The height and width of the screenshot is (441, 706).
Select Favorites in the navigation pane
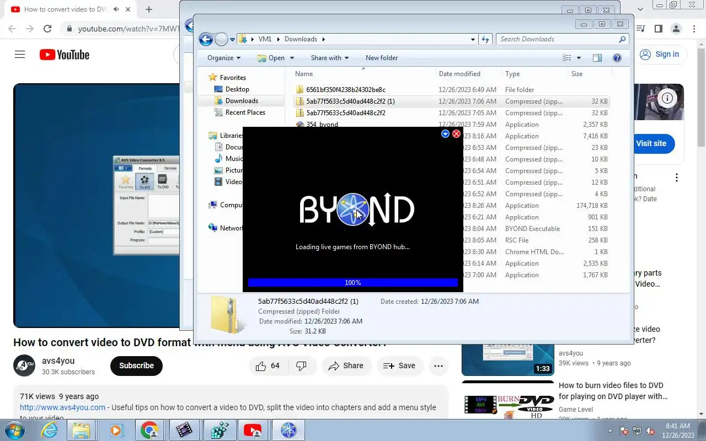pos(233,78)
